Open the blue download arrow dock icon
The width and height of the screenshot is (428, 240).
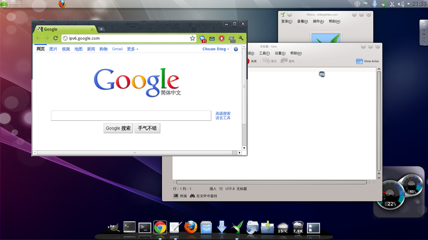[x=222, y=227]
